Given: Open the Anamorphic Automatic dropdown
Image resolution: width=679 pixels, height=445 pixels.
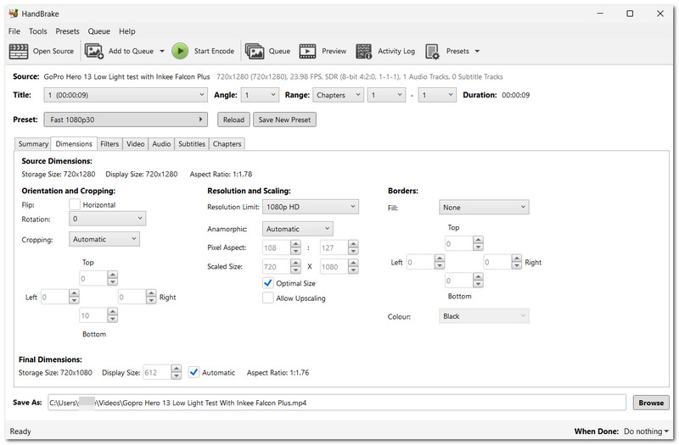Looking at the screenshot, I should (x=298, y=229).
